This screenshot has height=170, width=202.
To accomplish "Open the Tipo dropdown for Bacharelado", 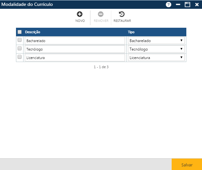I will 156,41.
